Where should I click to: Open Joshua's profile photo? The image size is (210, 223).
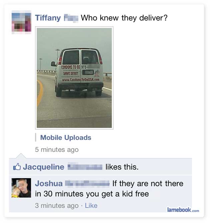point(21,188)
